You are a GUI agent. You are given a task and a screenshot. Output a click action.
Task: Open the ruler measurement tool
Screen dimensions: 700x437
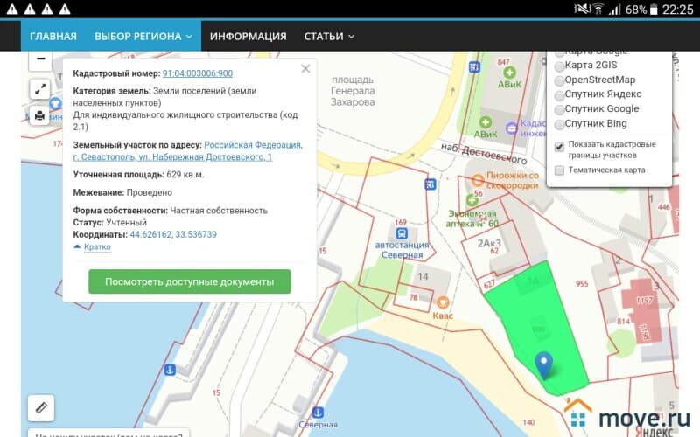[40, 407]
